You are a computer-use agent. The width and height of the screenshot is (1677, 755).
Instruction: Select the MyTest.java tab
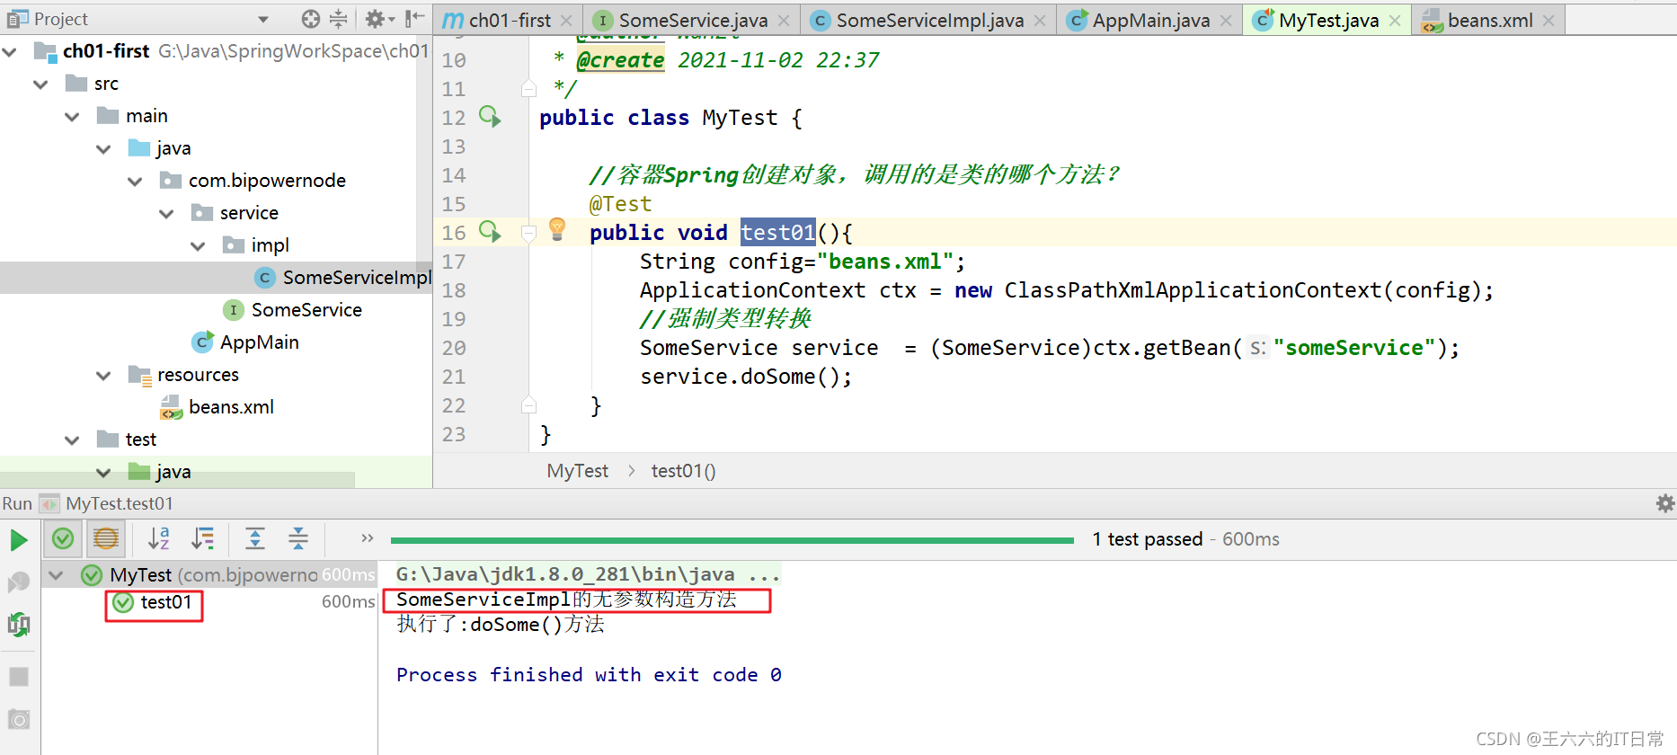1327,20
